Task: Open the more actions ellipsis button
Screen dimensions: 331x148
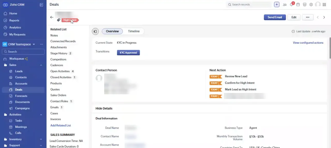Action: pyautogui.click(x=307, y=17)
